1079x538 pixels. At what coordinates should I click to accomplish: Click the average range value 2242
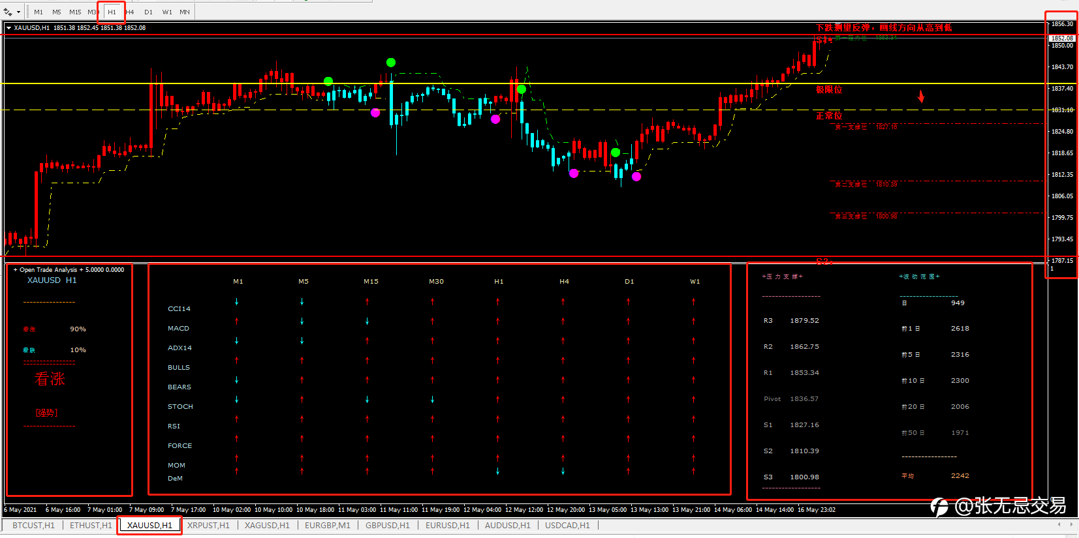(x=960, y=476)
